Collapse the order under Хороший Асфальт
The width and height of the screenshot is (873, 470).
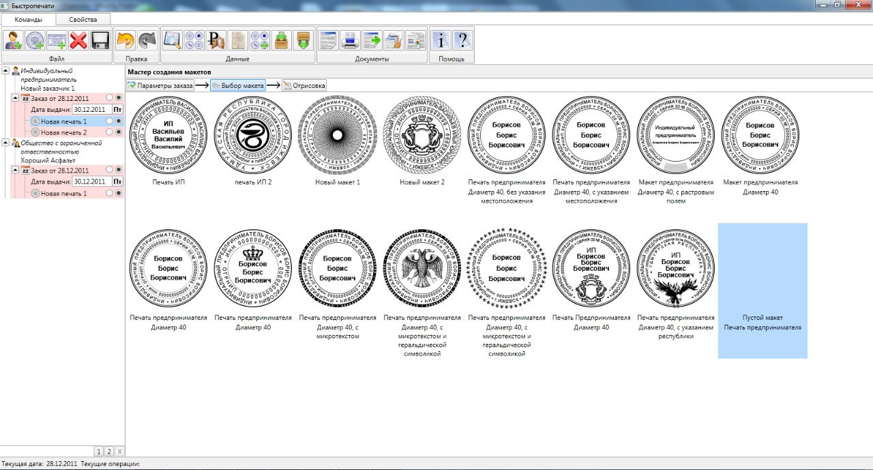click(15, 171)
